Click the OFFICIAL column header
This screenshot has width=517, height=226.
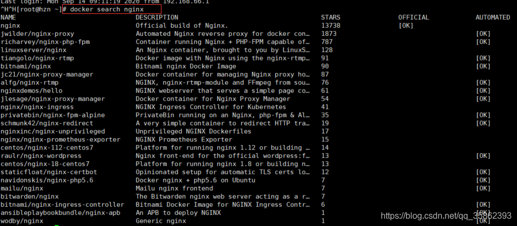click(414, 18)
